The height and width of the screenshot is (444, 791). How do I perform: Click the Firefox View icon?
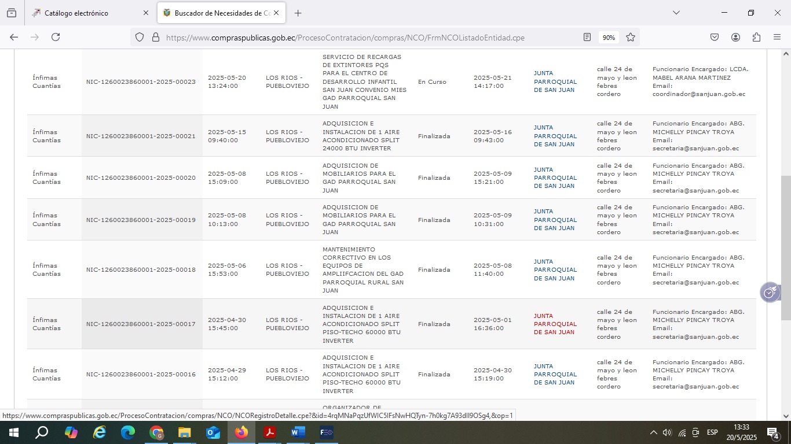12,13
